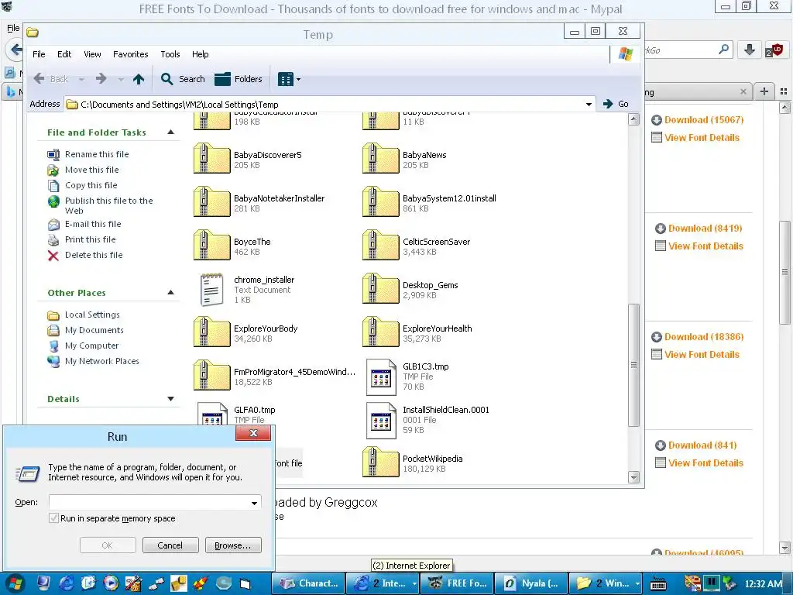Click Cancel in the Run dialog
Image resolution: width=793 pixels, height=595 pixels.
click(170, 545)
